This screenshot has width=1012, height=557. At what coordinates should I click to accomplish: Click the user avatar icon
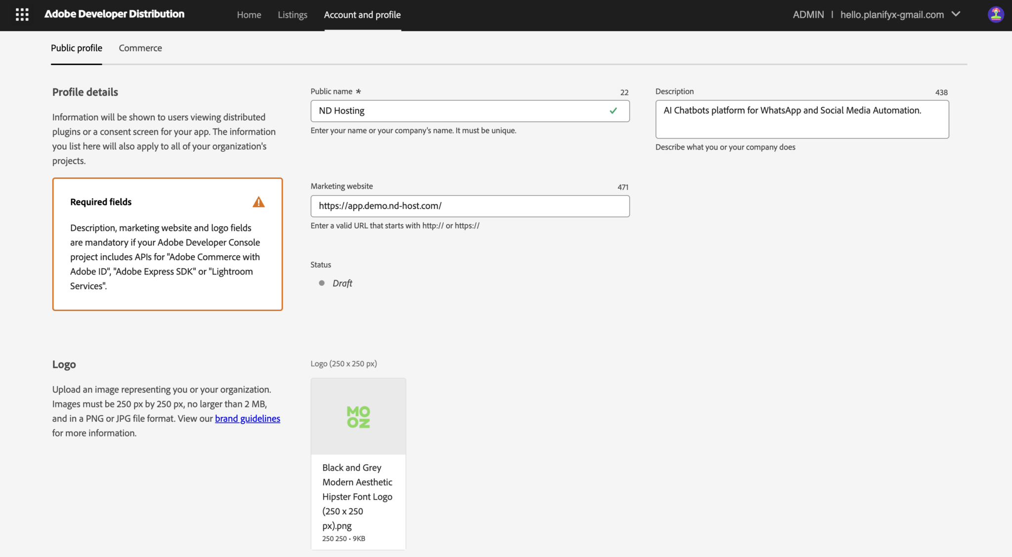[x=995, y=14]
